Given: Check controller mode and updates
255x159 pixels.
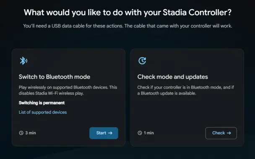Looking at the screenshot, I should click(221, 133).
